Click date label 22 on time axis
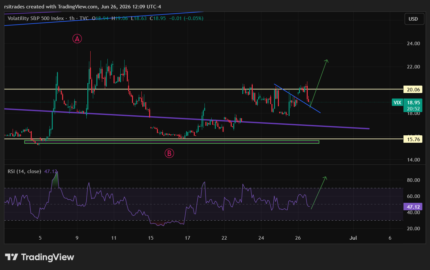430x270 pixels. pyautogui.click(x=224, y=238)
